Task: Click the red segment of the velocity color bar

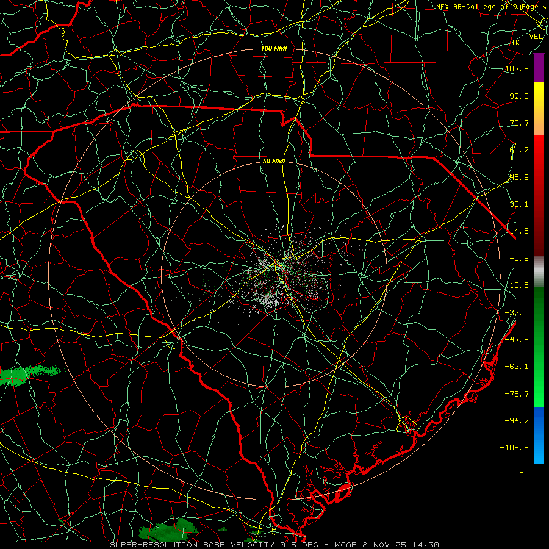Action: tap(539, 195)
